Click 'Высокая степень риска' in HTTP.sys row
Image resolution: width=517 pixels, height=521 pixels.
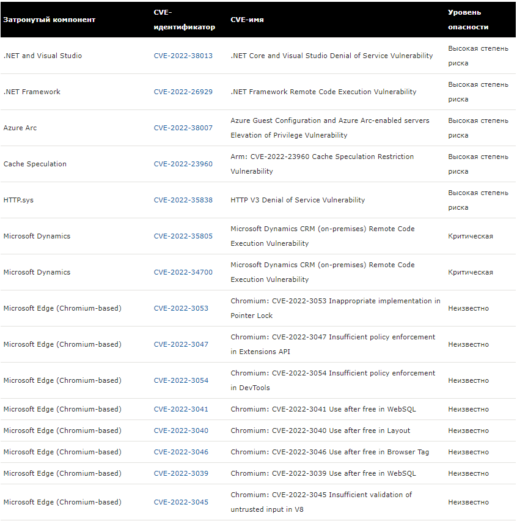478,200
